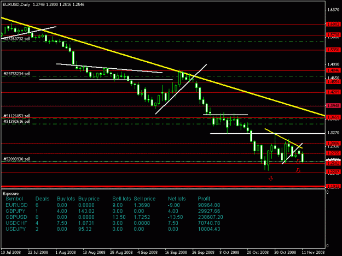The width and height of the screenshot is (342, 256).
Task: Click the 'Buy lots' column header
Action: (66, 199)
